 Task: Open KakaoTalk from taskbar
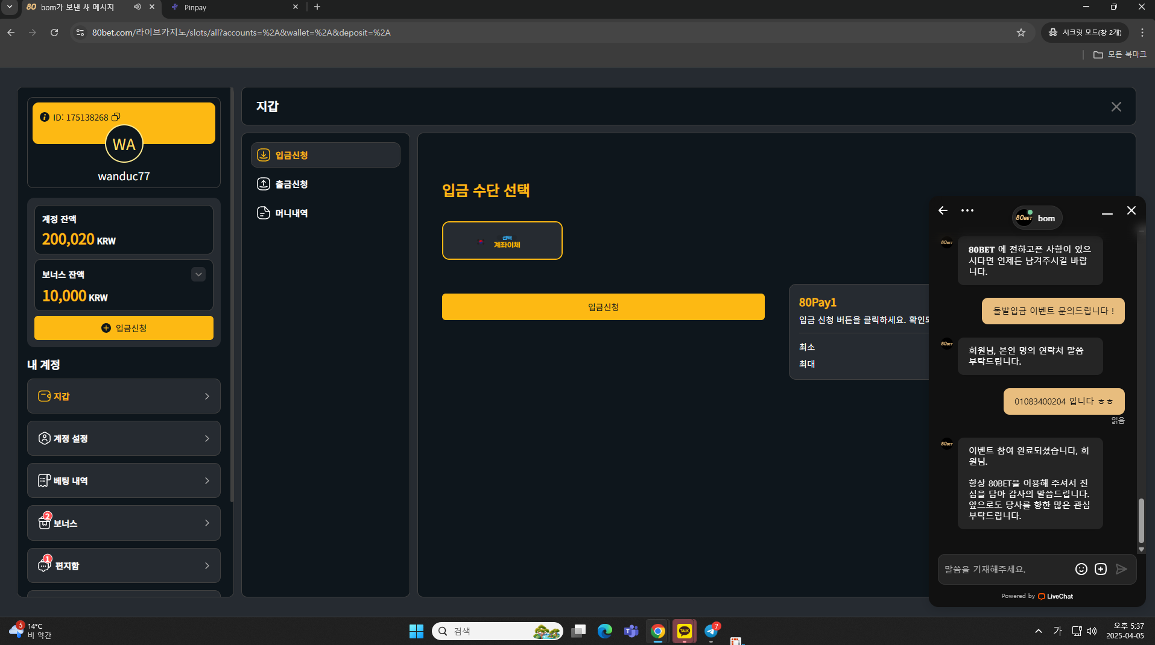[x=685, y=631]
